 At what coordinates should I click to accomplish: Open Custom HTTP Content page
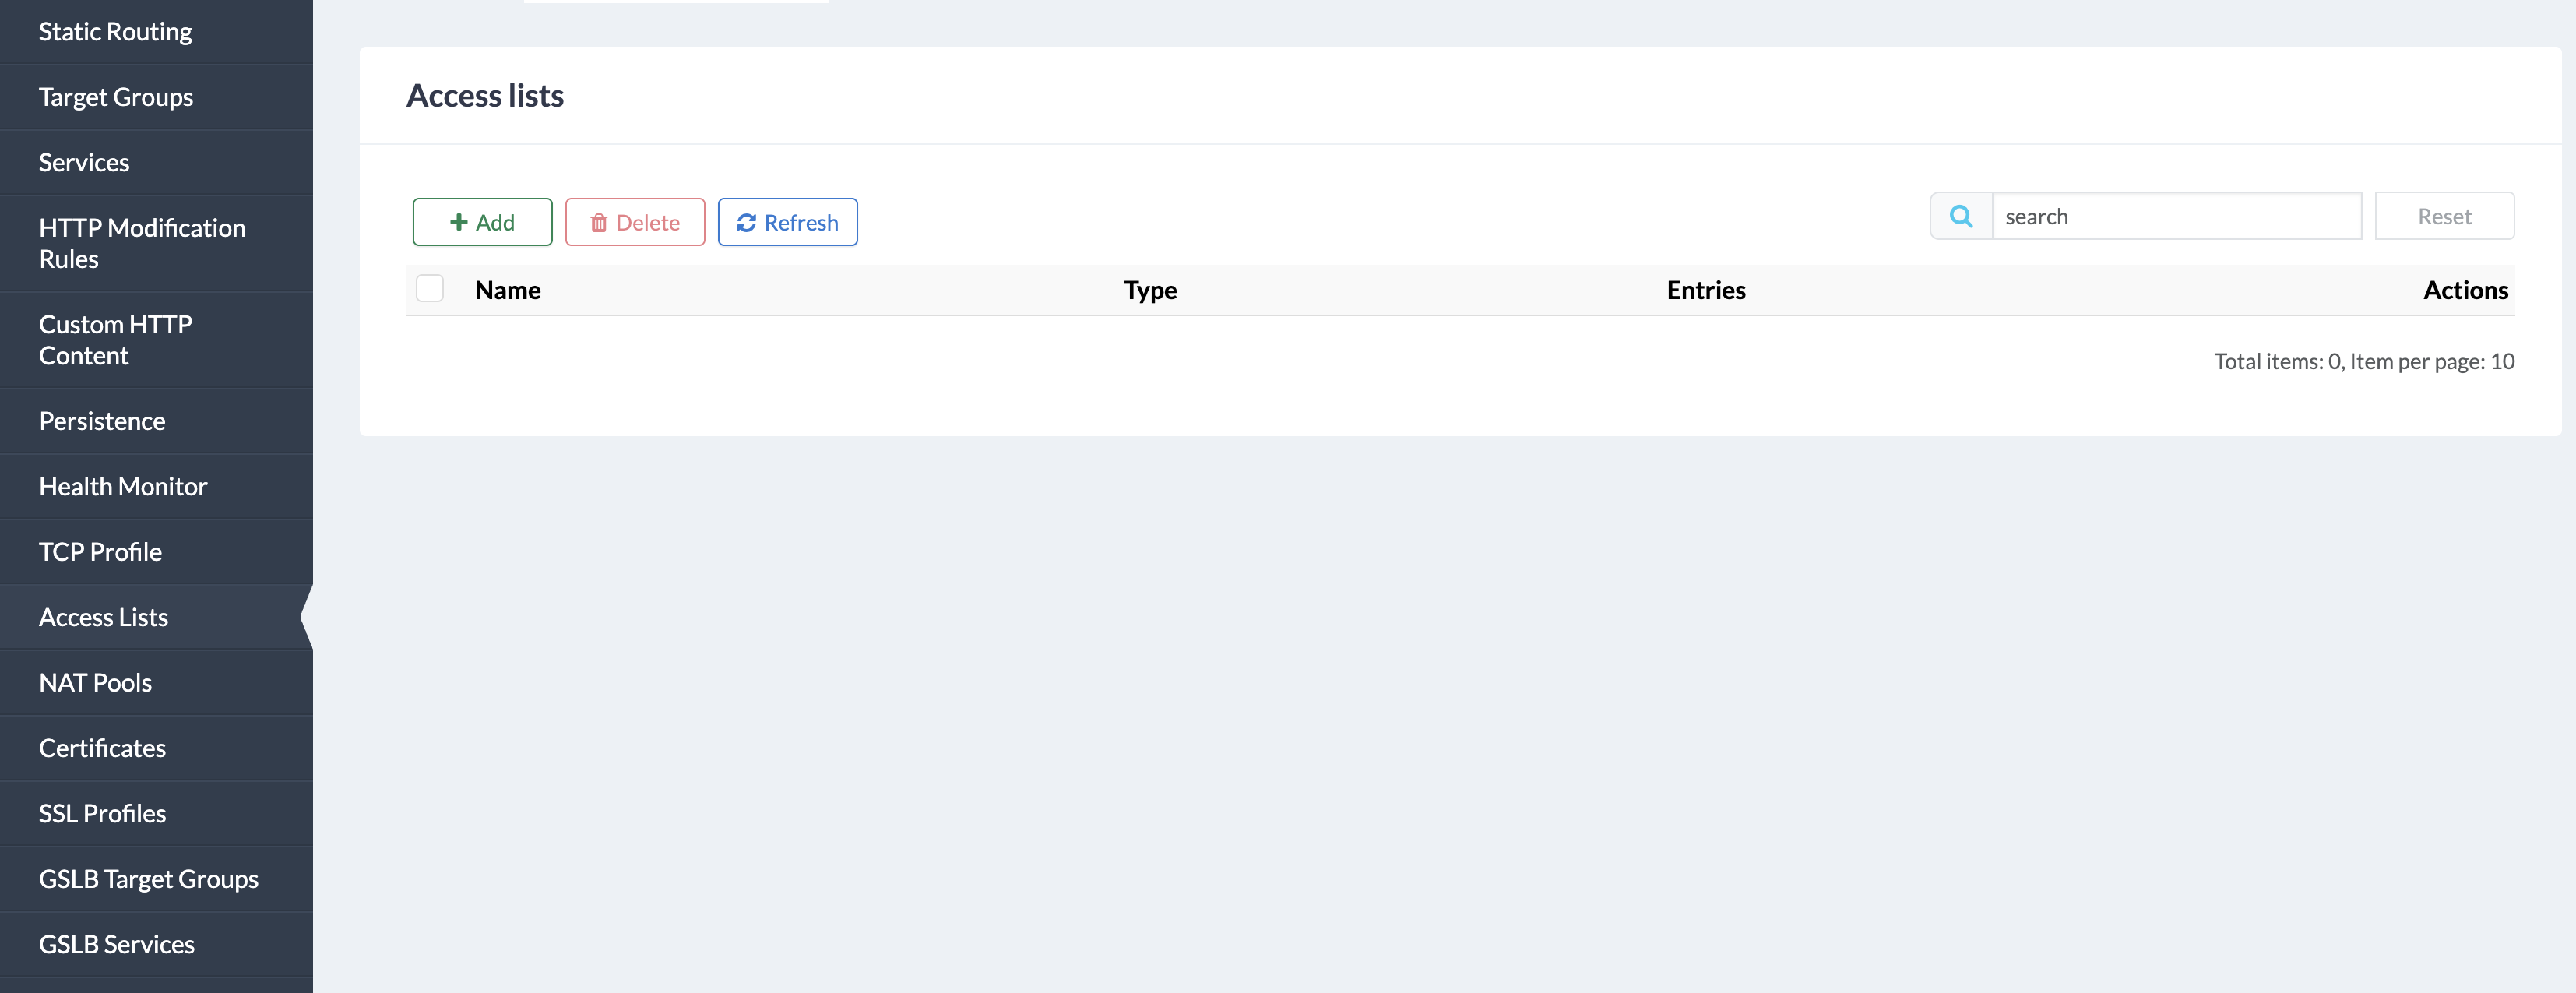coord(115,340)
